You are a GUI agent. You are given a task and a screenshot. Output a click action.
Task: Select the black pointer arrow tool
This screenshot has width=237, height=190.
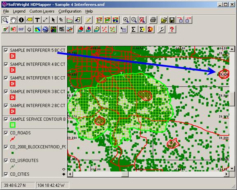pos(53,20)
